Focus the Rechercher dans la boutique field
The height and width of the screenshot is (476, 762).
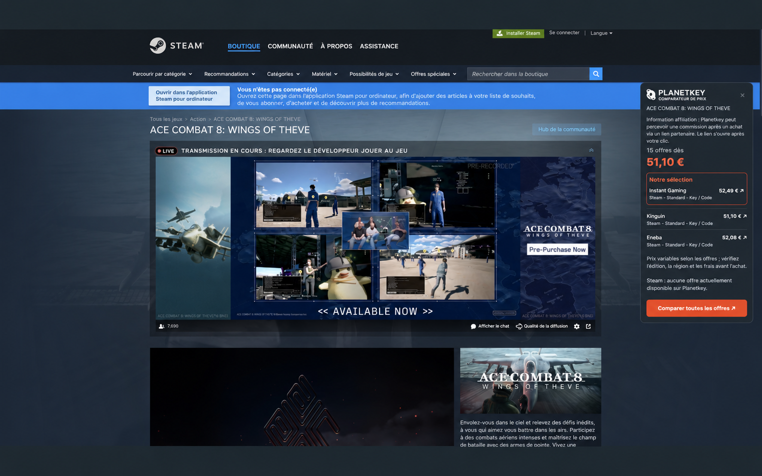coord(528,74)
